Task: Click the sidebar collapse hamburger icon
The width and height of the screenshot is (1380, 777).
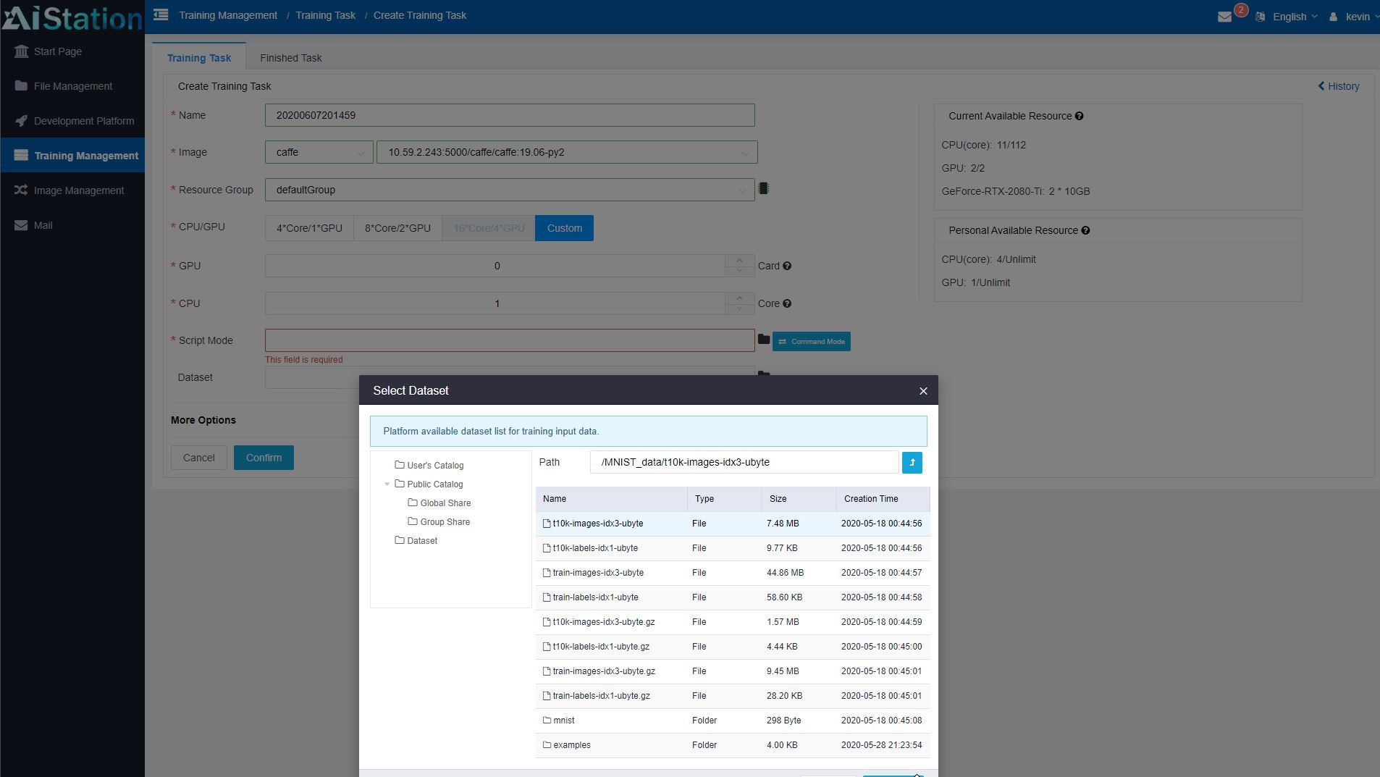Action: click(x=161, y=14)
